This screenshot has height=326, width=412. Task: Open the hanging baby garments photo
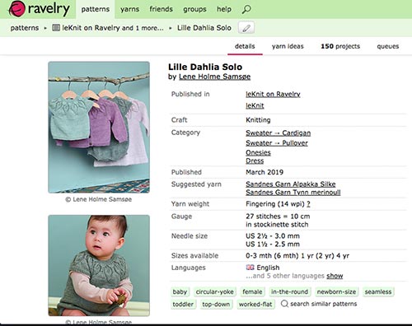coord(99,128)
